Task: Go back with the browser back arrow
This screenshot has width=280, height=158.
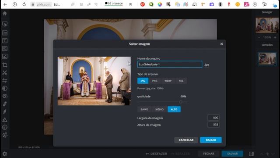Action: tap(5, 4)
